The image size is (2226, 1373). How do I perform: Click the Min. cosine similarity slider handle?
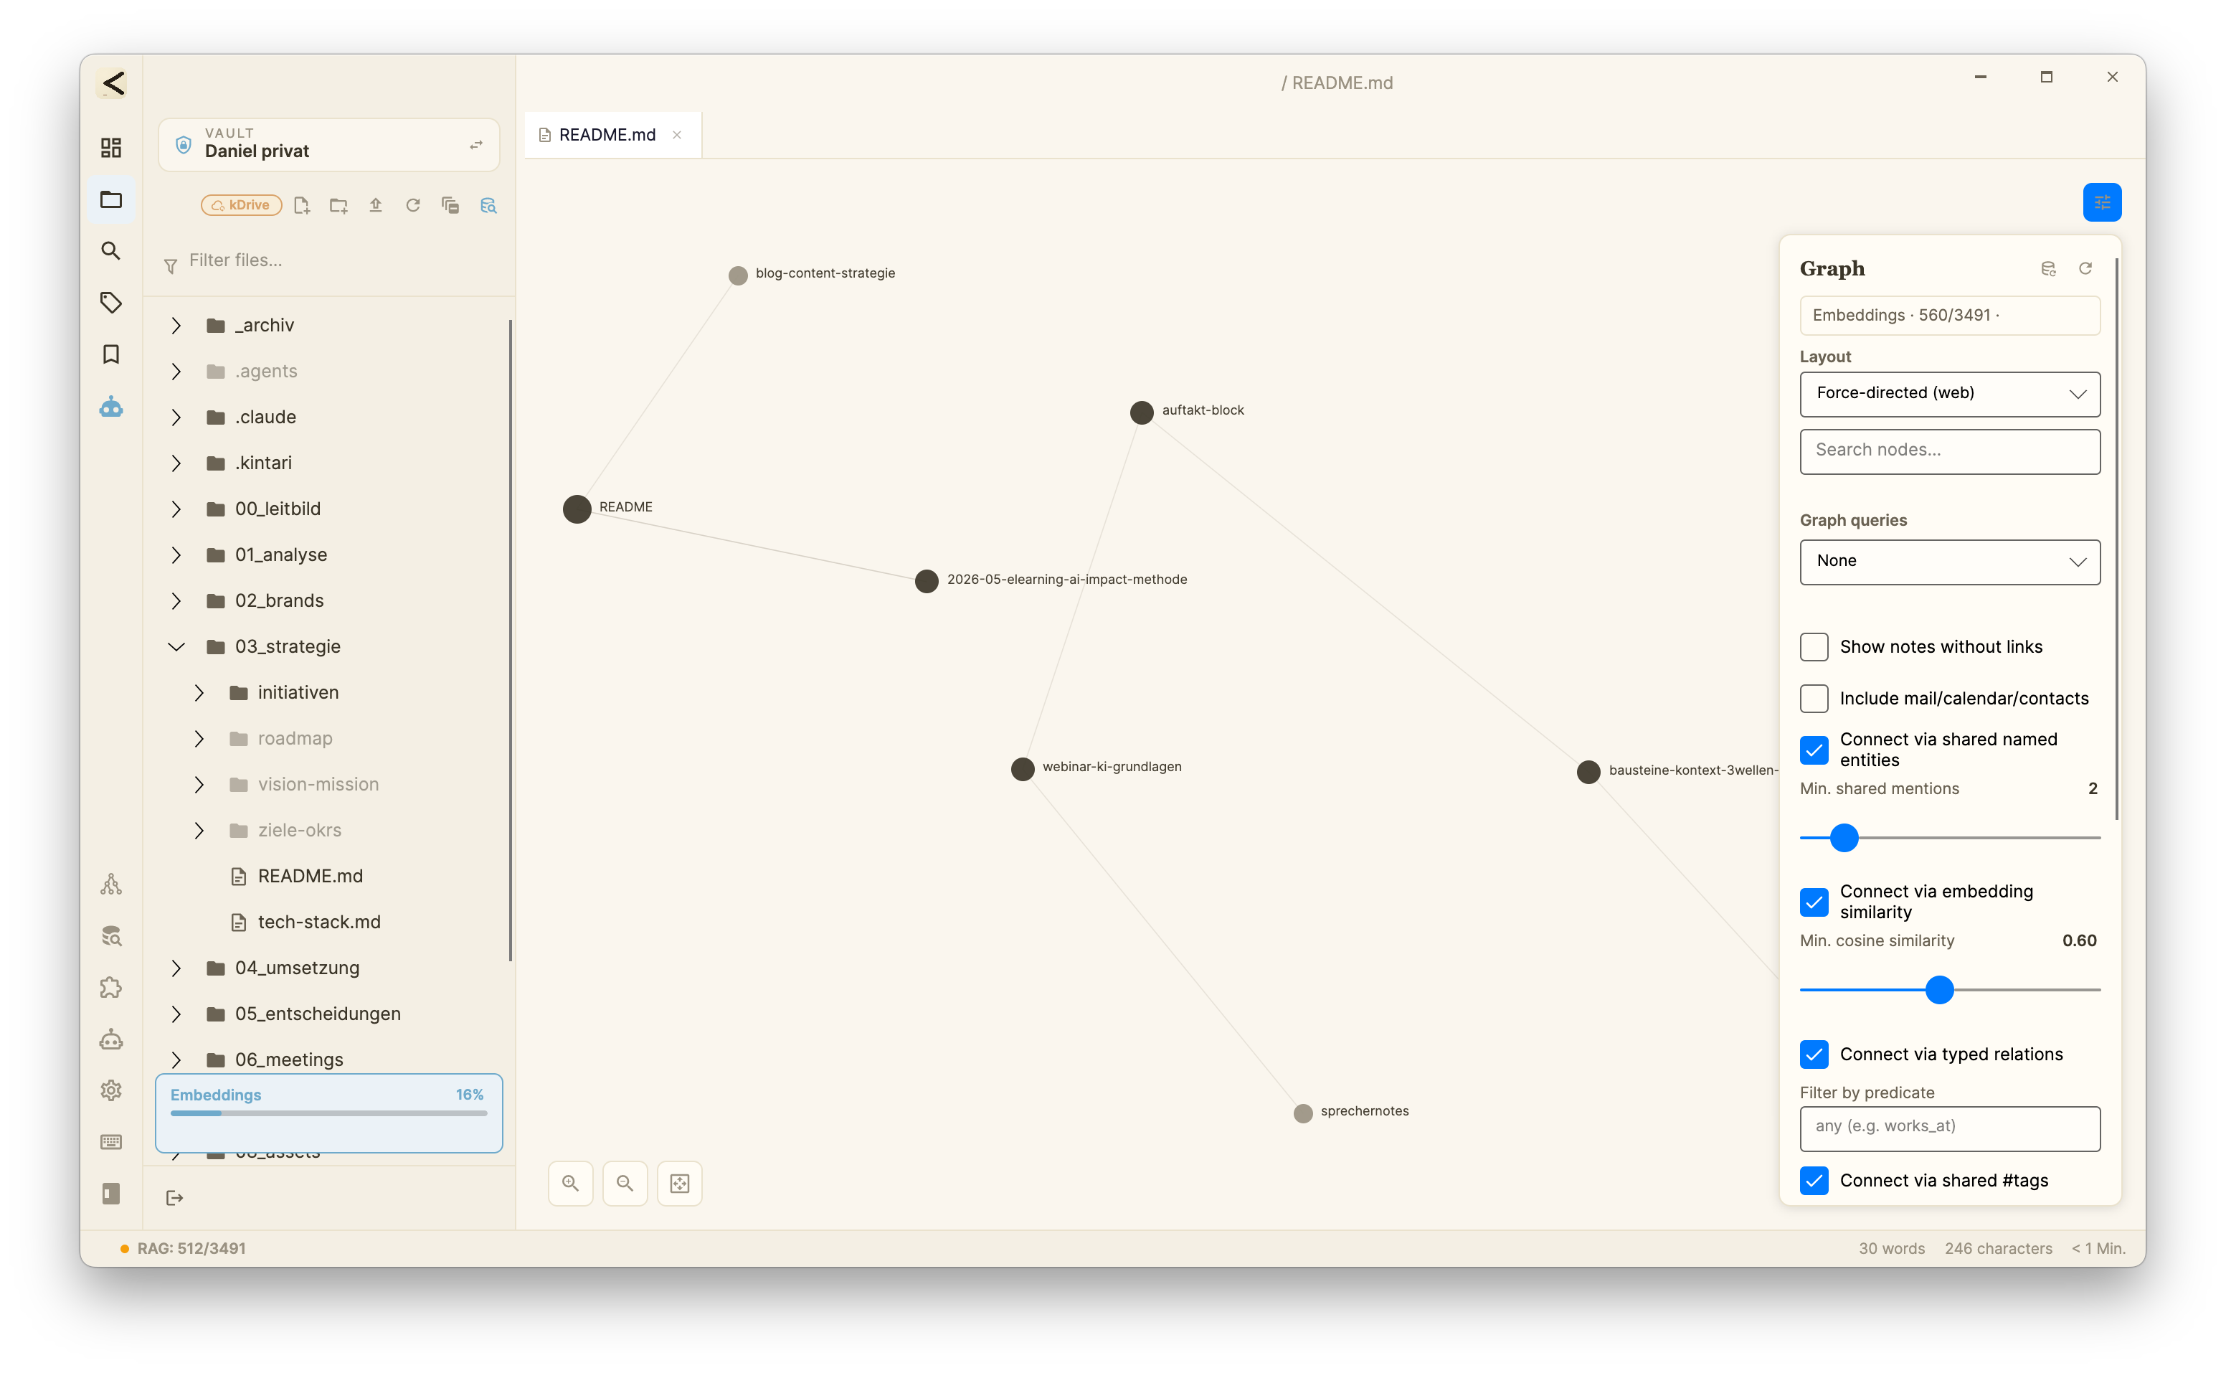(1939, 990)
